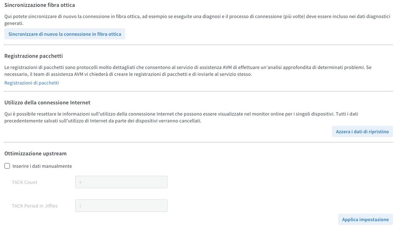Click the Inserire i dati manualmente label text
This screenshot has width=397, height=228.
[42, 166]
